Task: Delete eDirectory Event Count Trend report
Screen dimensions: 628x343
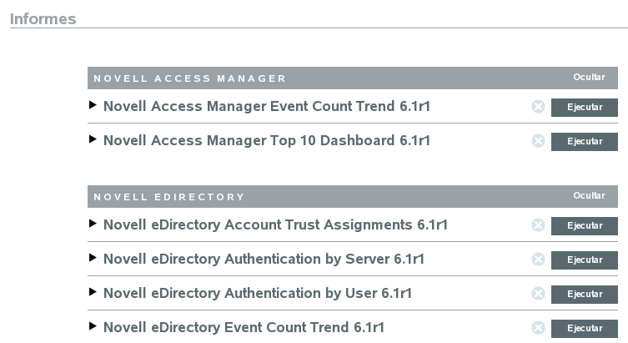Action: 538,328
